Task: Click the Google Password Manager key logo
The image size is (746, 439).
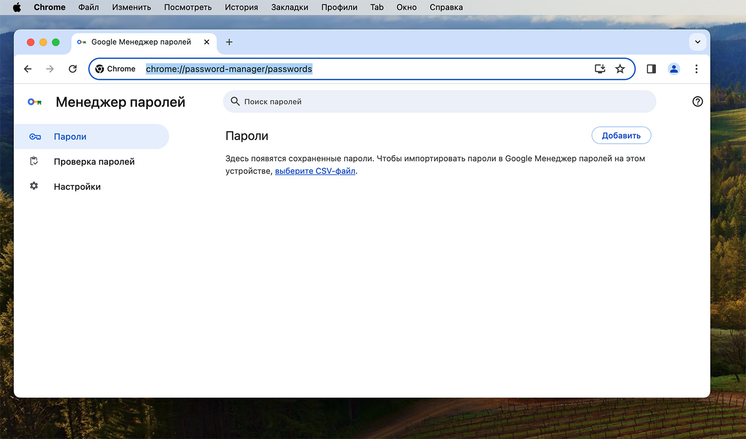Action: (x=34, y=102)
